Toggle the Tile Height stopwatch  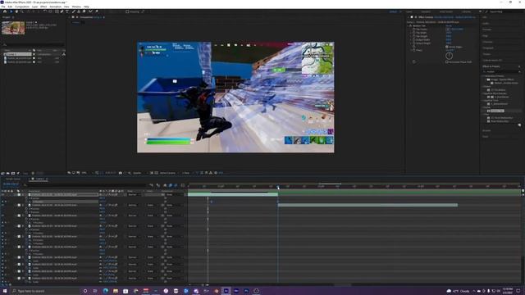pyautogui.click(x=413, y=36)
